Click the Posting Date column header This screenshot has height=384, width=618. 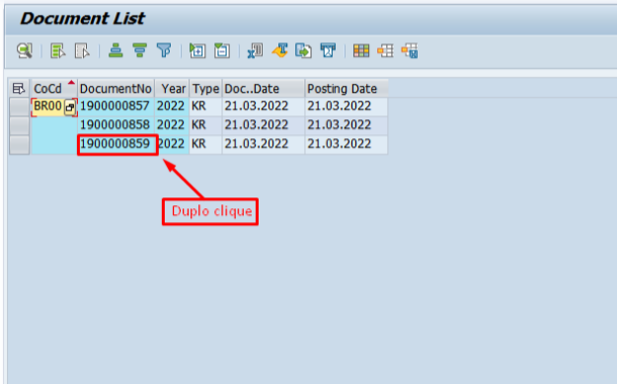coord(347,88)
